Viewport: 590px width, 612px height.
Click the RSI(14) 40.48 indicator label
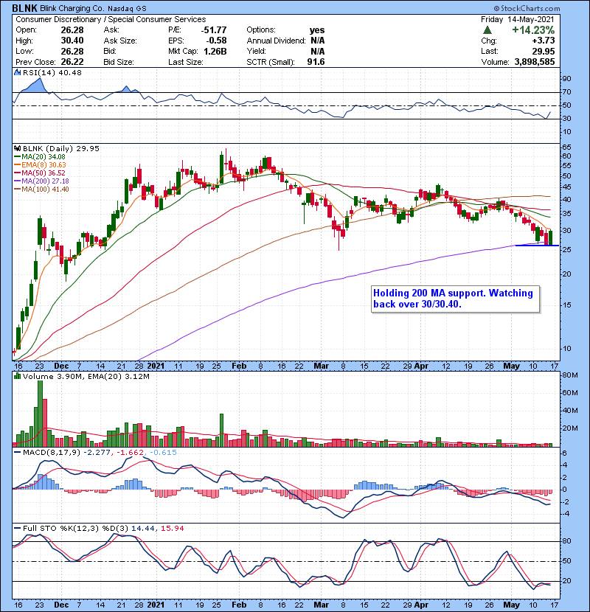pyautogui.click(x=52, y=72)
